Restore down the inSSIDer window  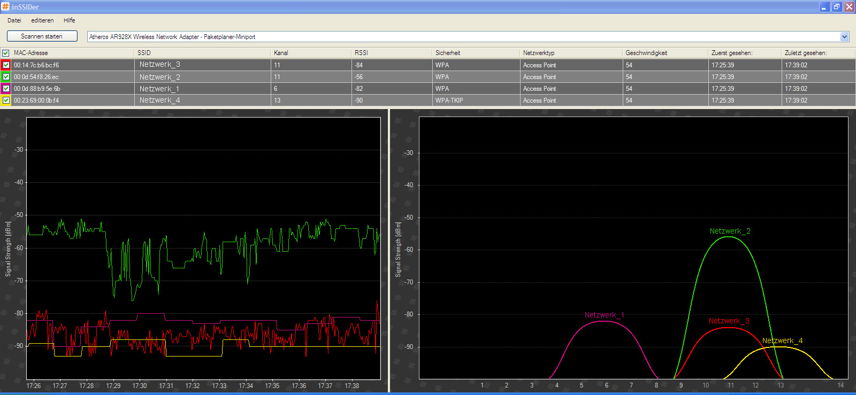tap(837, 6)
